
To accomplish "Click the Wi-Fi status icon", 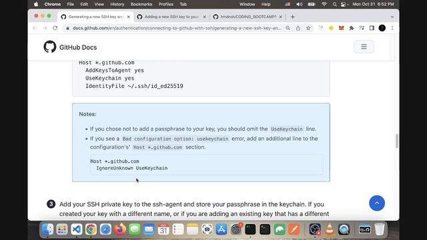I will point(324,5).
